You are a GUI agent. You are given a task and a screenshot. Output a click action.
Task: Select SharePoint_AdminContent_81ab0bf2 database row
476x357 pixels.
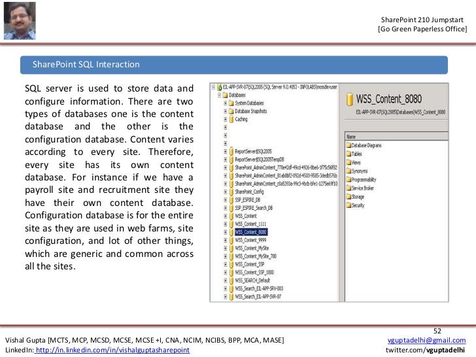coord(286,175)
